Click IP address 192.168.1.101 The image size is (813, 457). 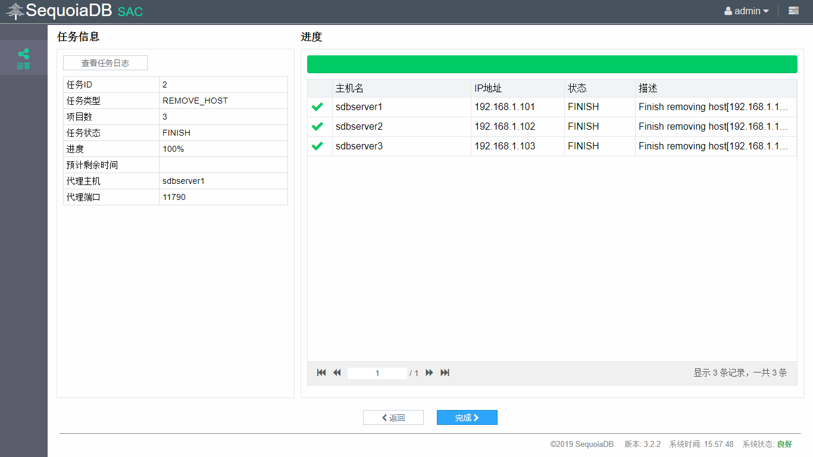(x=505, y=107)
